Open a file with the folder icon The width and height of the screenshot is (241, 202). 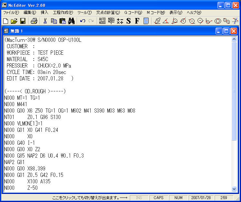point(14,21)
